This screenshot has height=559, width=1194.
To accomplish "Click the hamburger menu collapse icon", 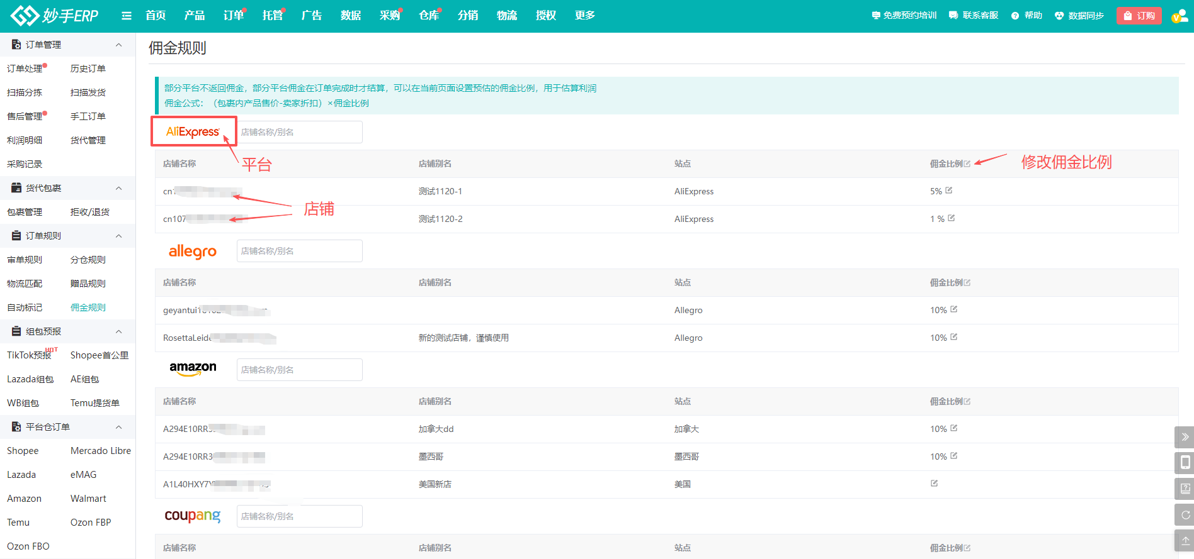I will pyautogui.click(x=127, y=16).
